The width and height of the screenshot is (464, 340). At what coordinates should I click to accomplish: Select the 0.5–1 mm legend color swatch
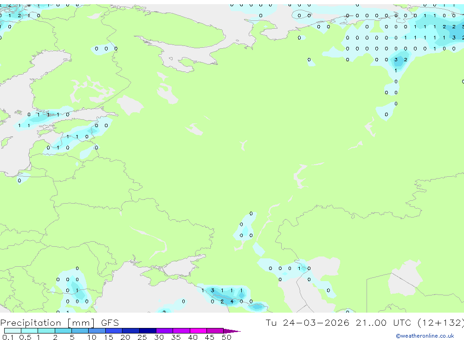click(29, 331)
